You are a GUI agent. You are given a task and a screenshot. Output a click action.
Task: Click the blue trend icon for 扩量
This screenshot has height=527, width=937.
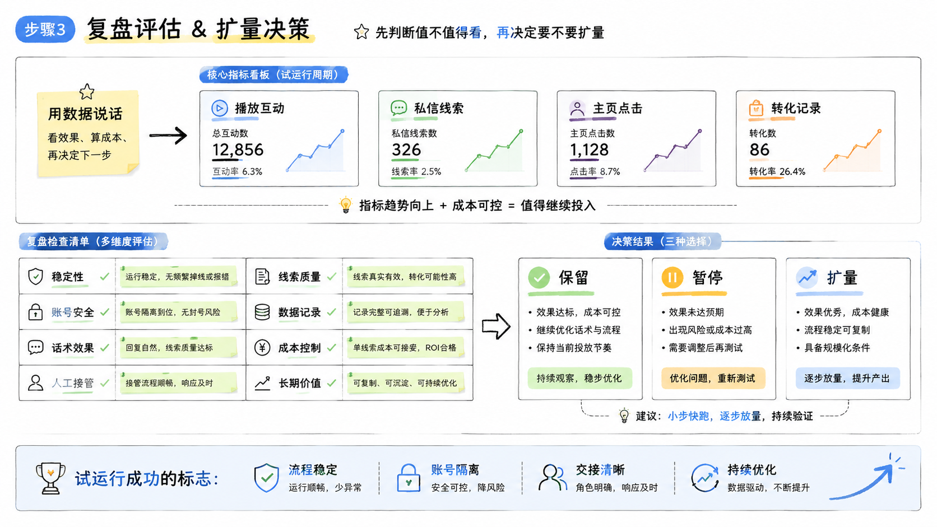pyautogui.click(x=808, y=277)
